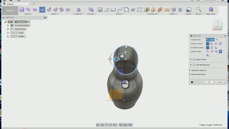Select highlighted first Coordinate Space option
Image resolution: width=229 pixels, height=129 pixels.
pos(208,48)
